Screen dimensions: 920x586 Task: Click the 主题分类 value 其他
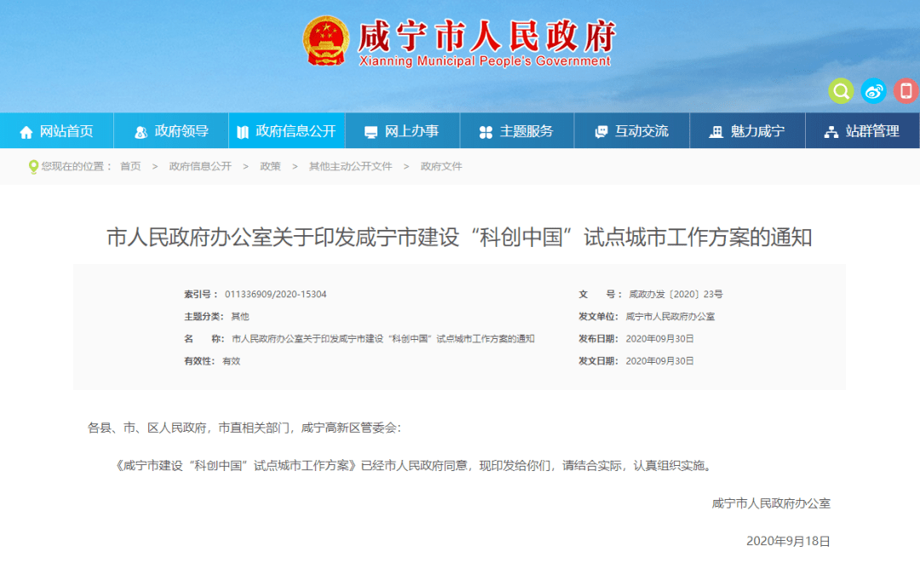tap(240, 317)
